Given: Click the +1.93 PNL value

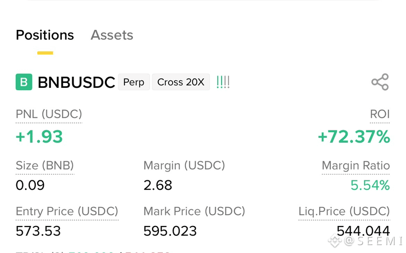Looking at the screenshot, I should point(39,137).
